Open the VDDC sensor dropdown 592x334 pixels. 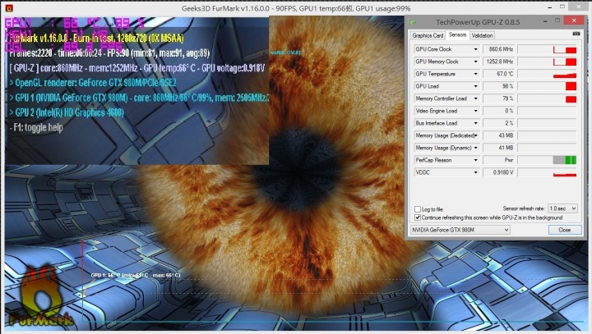pyautogui.click(x=476, y=172)
